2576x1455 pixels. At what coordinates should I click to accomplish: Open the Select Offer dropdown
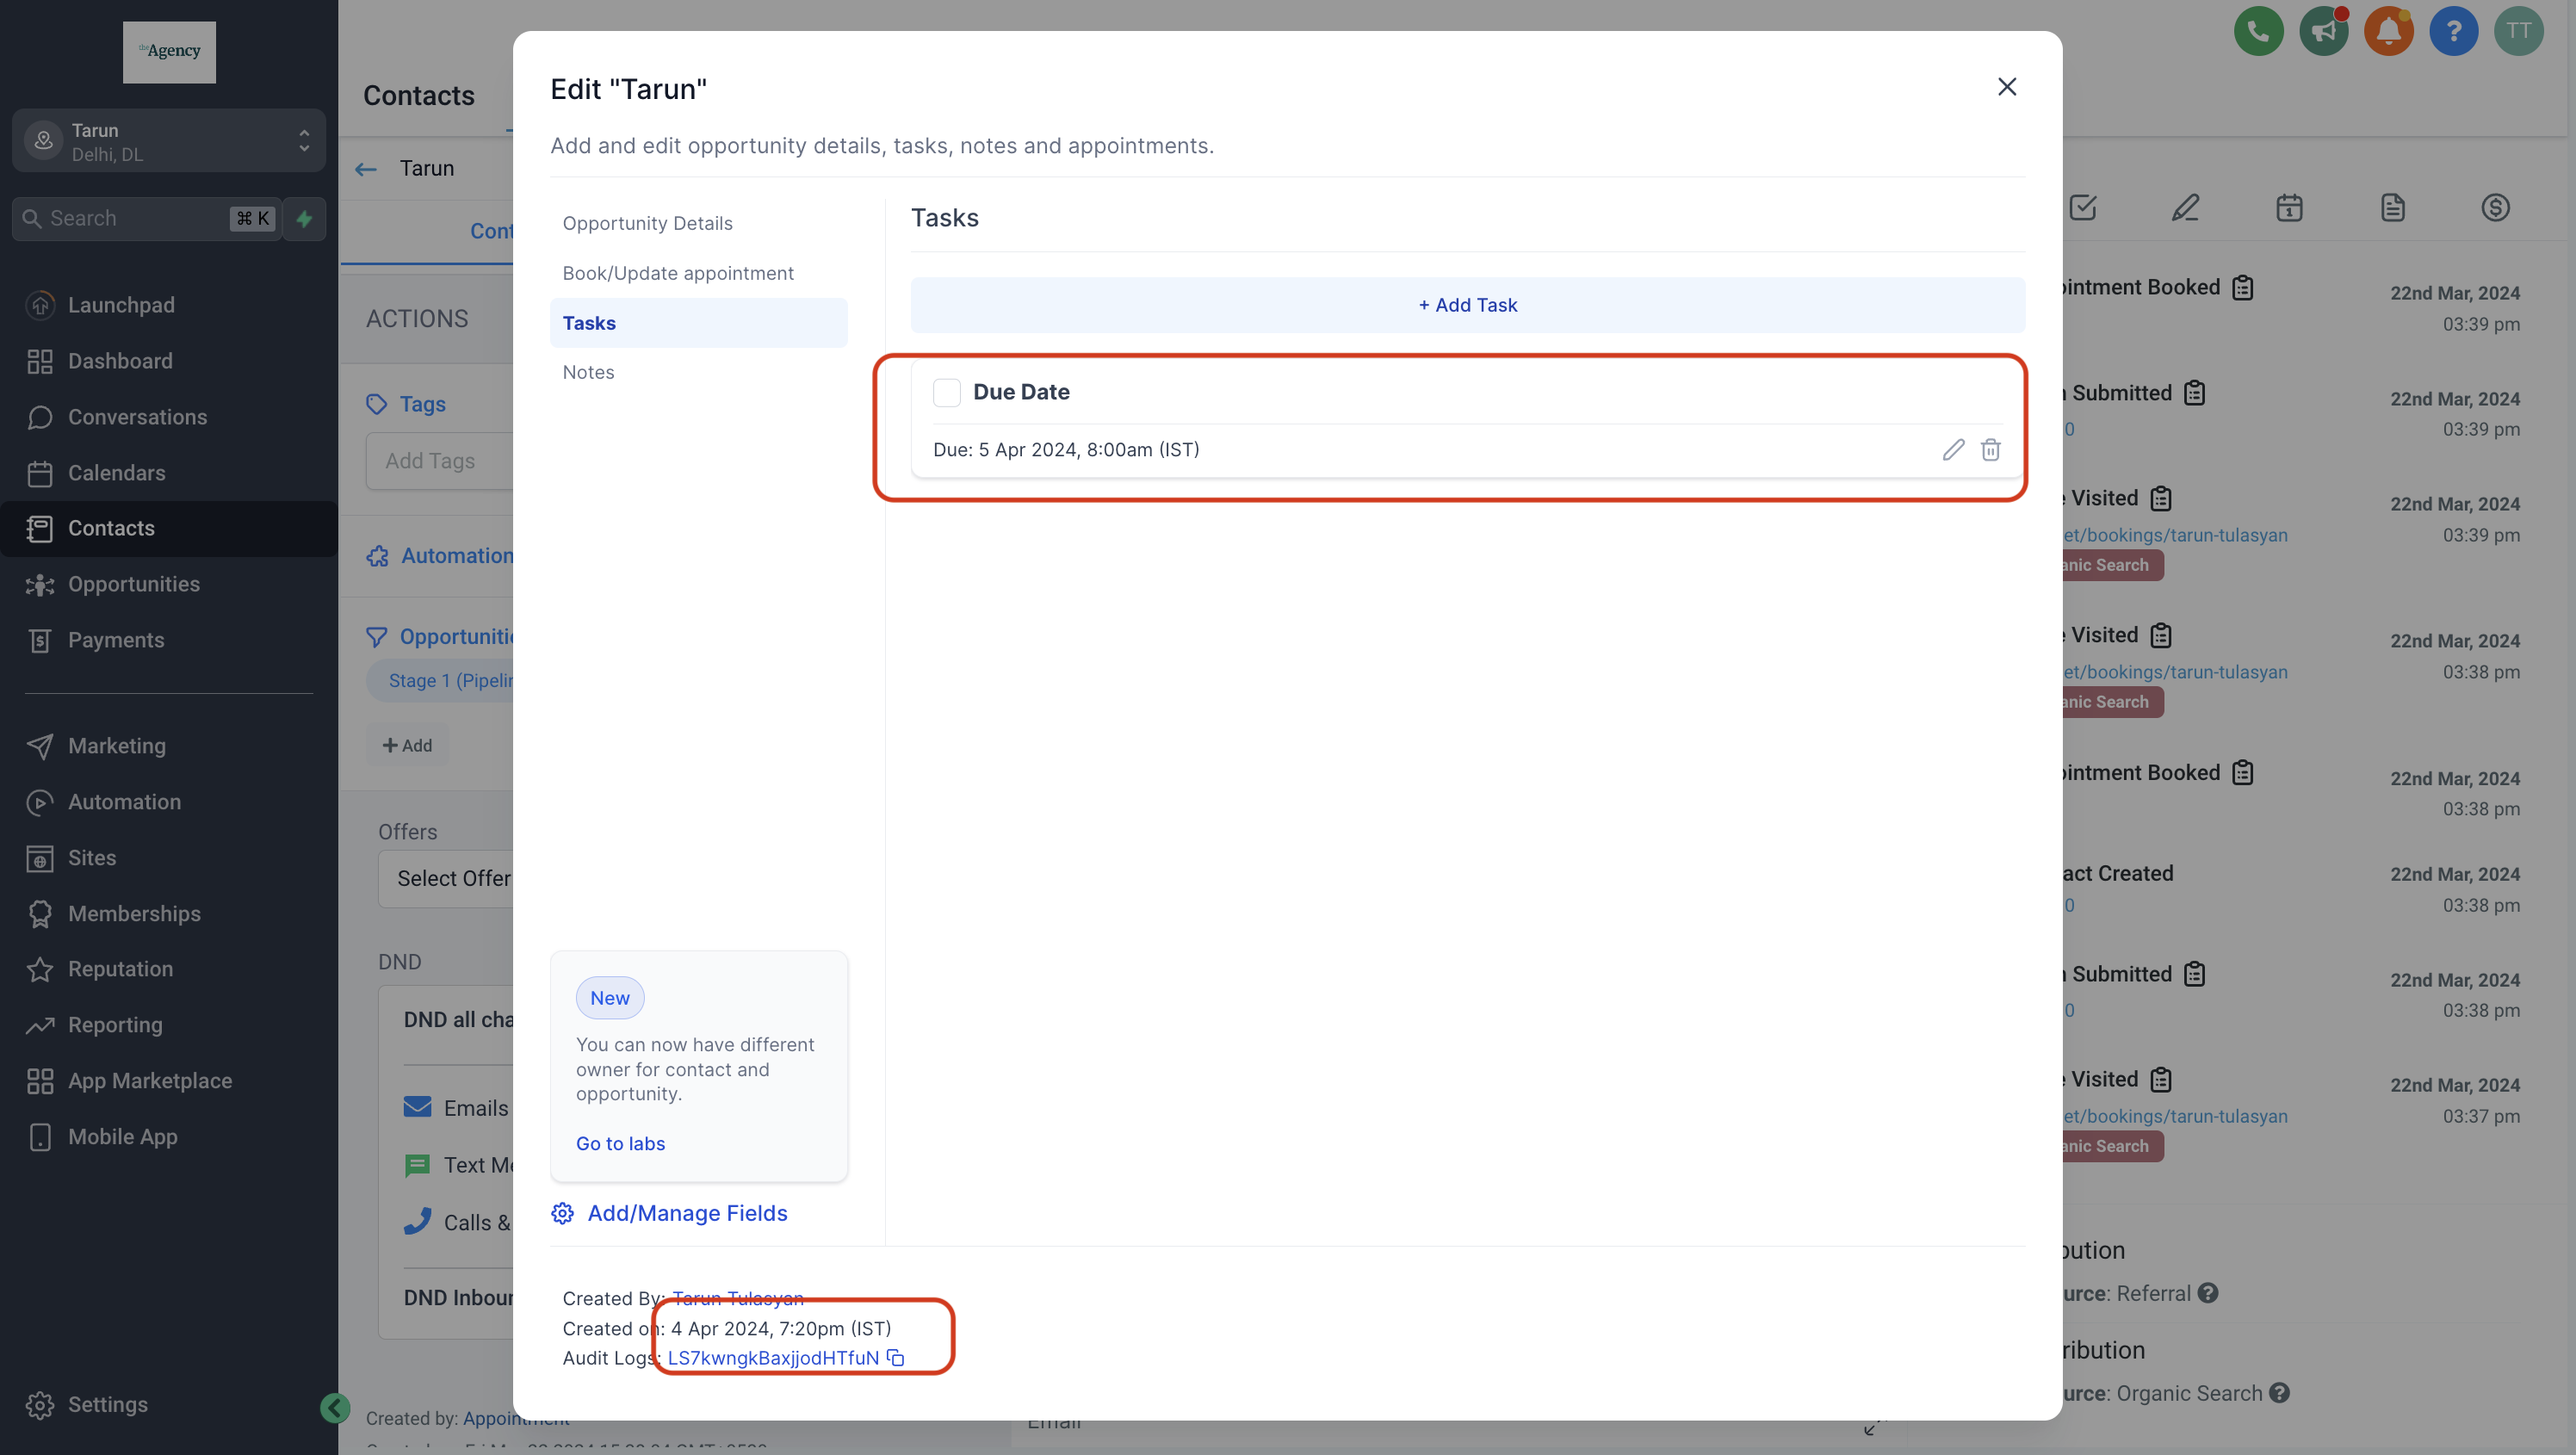click(x=450, y=878)
